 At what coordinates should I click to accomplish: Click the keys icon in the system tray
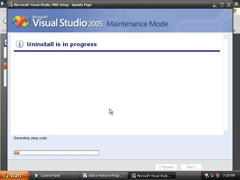pos(207,175)
